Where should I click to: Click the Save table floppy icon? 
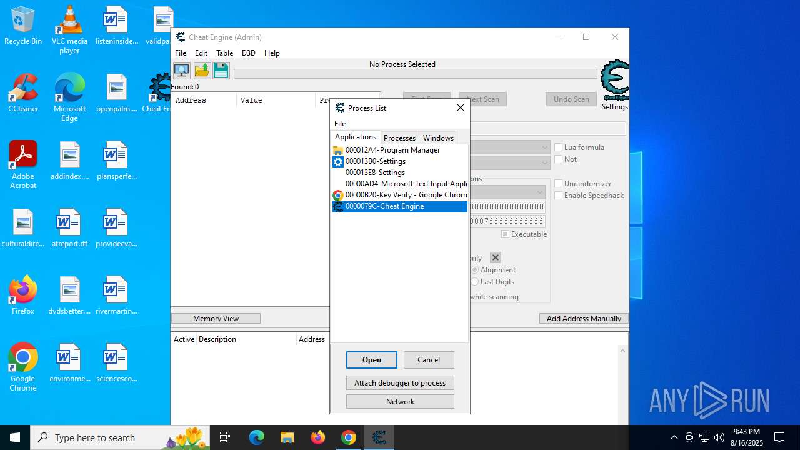(221, 70)
